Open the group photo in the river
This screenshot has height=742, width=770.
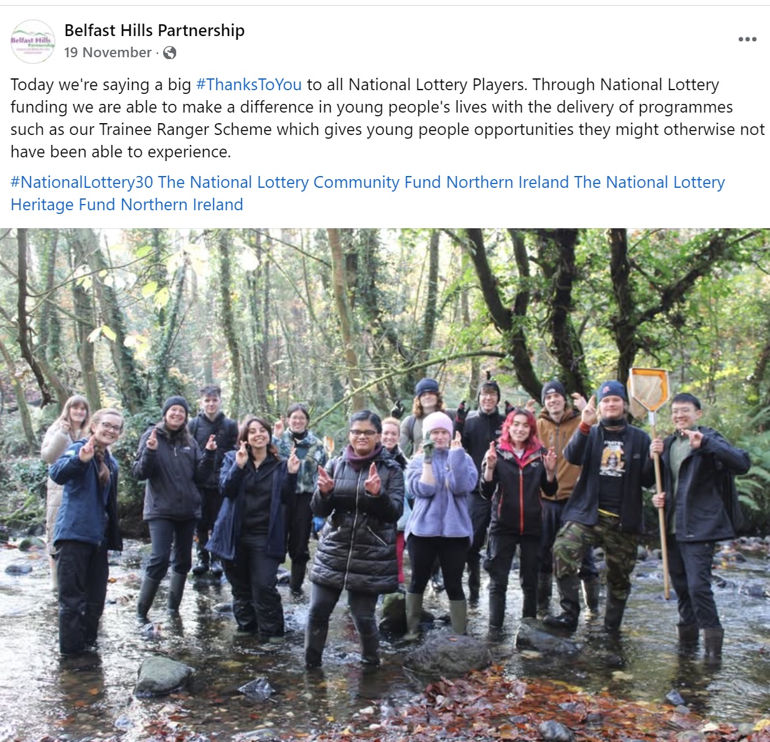[x=385, y=485]
